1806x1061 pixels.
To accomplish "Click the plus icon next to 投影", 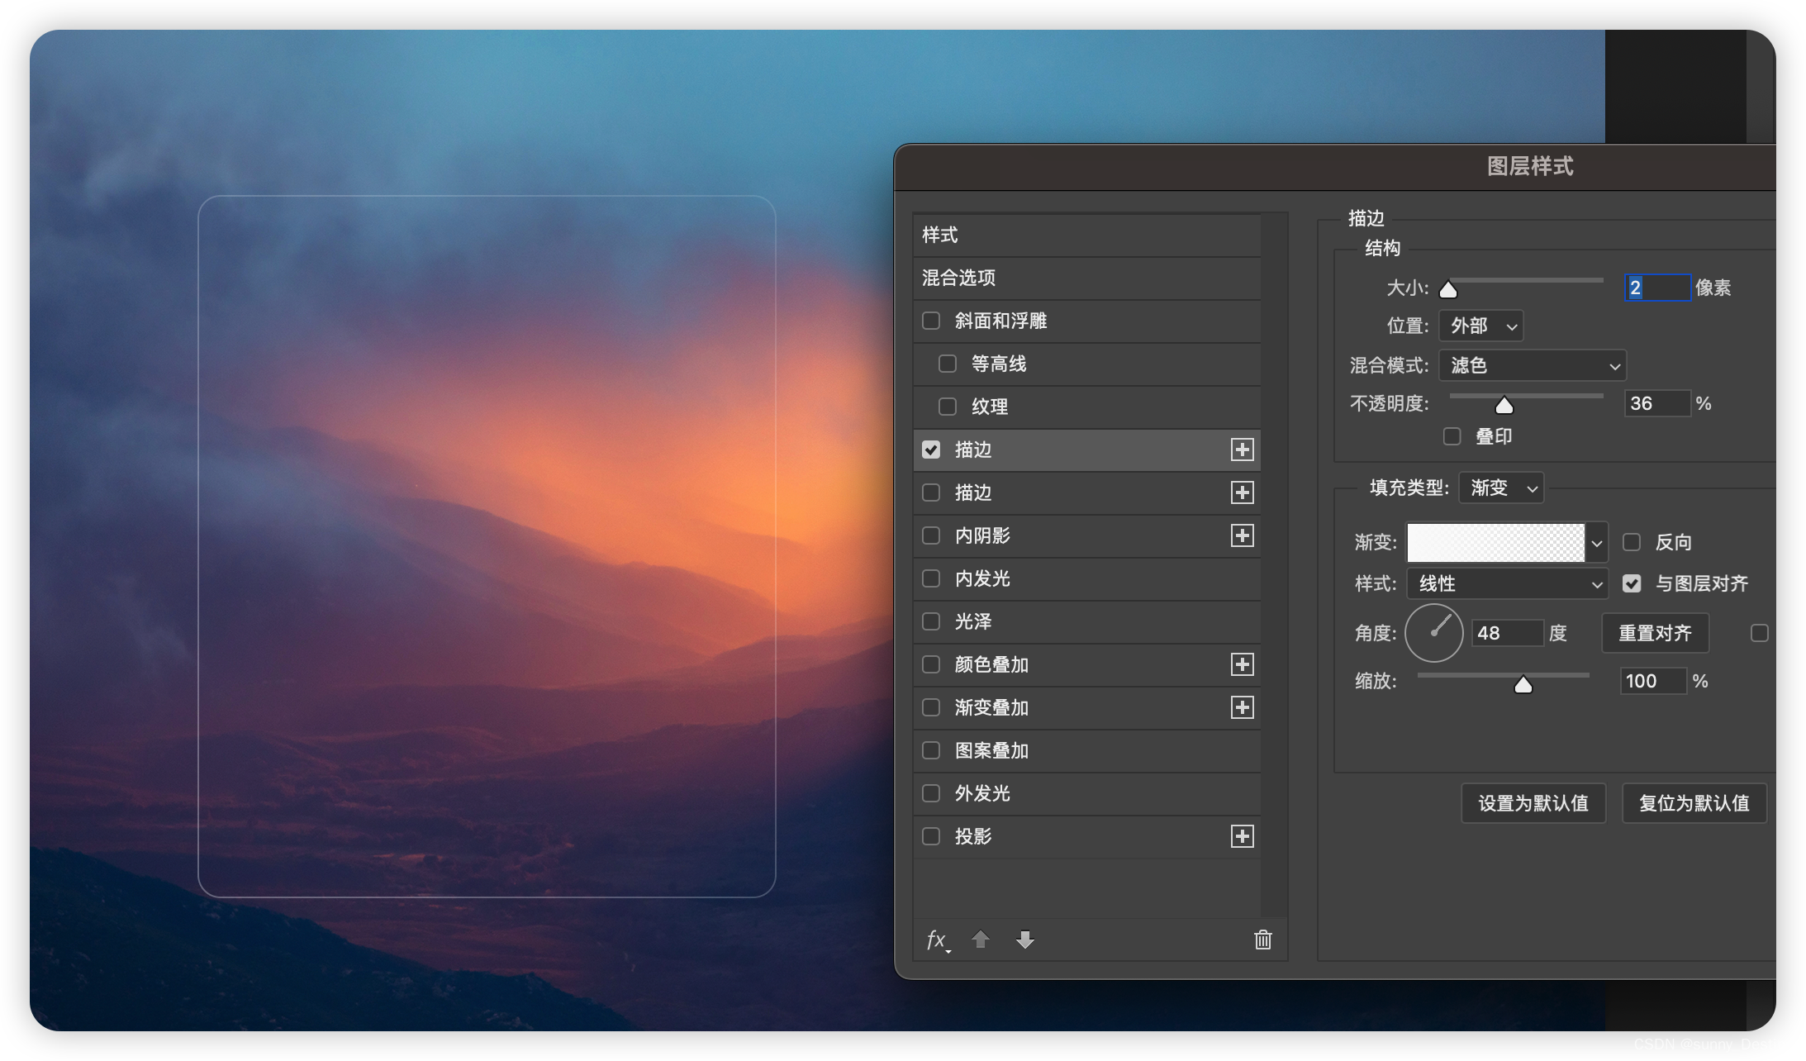I will click(x=1242, y=836).
